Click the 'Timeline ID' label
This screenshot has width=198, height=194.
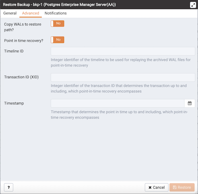[x=14, y=51]
